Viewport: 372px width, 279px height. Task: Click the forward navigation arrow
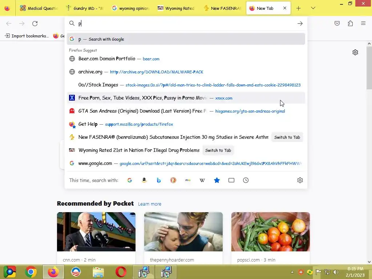point(22,24)
